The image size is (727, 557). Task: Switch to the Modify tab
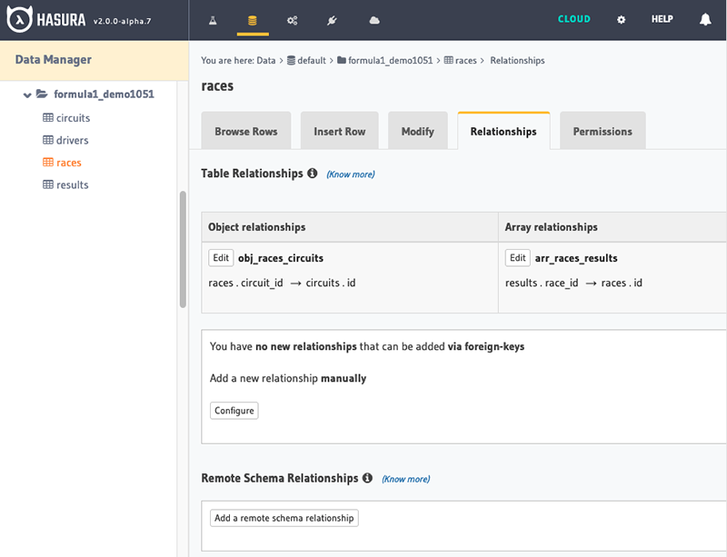point(418,131)
